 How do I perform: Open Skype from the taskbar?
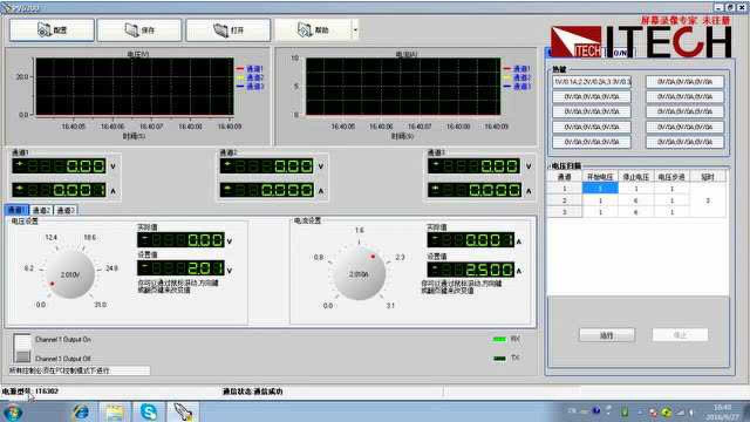point(149,412)
